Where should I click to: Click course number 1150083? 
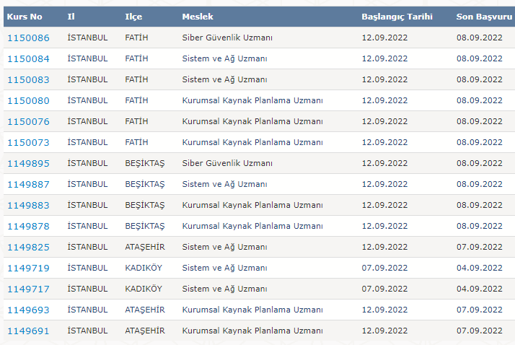tap(28, 79)
